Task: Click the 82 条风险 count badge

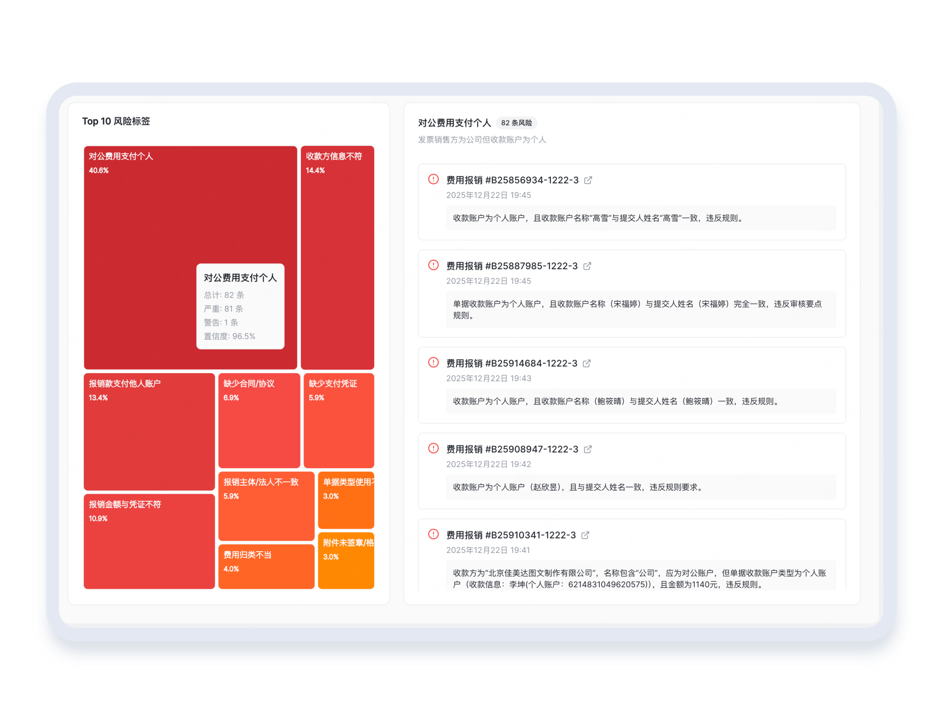Action: pos(516,123)
